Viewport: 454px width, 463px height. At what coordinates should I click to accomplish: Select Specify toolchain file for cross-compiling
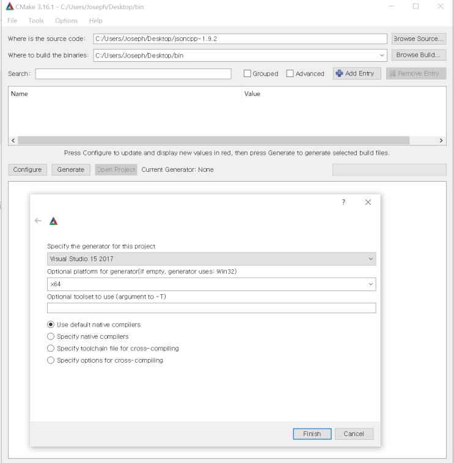pyautogui.click(x=51, y=348)
